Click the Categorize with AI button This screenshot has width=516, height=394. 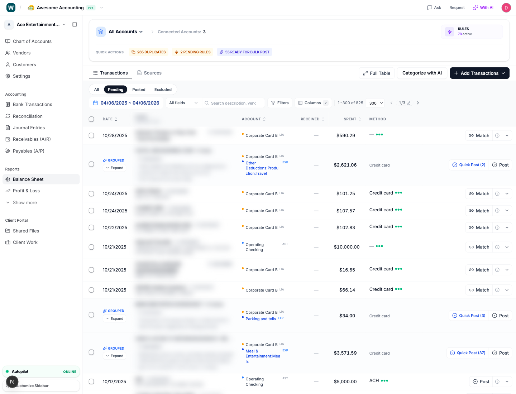click(x=422, y=73)
